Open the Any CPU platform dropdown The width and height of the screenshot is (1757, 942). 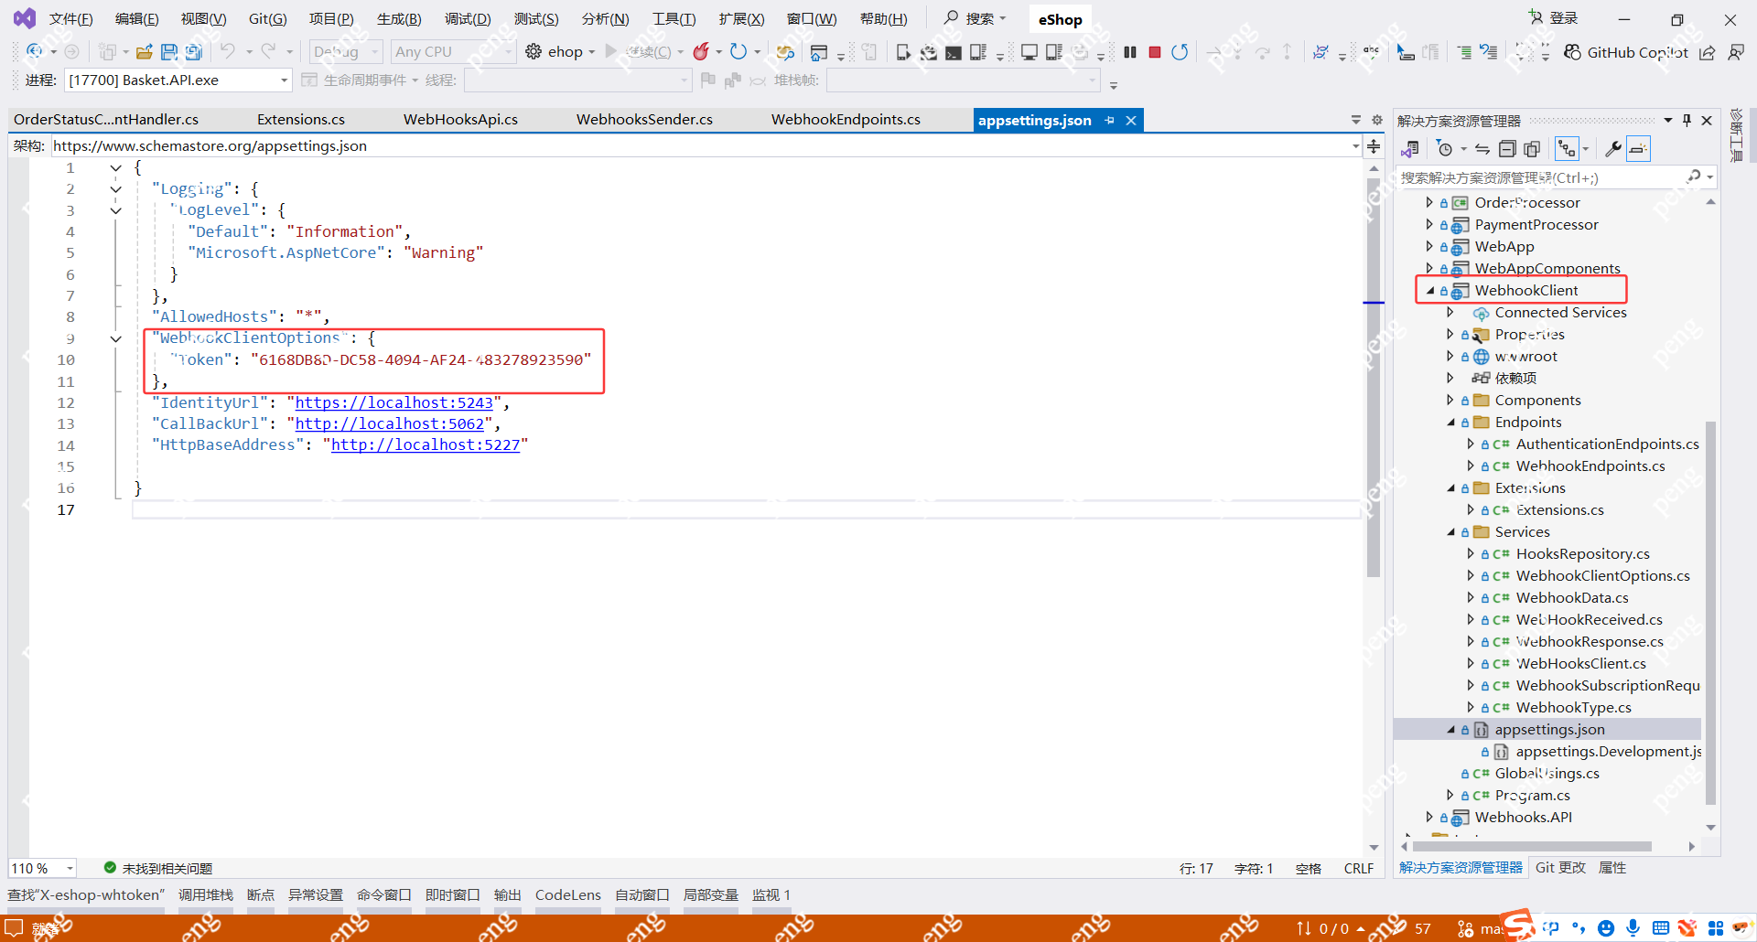coord(453,52)
